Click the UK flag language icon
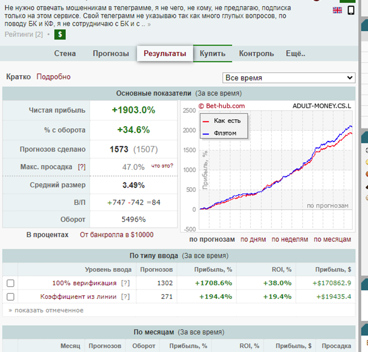 coord(337,10)
